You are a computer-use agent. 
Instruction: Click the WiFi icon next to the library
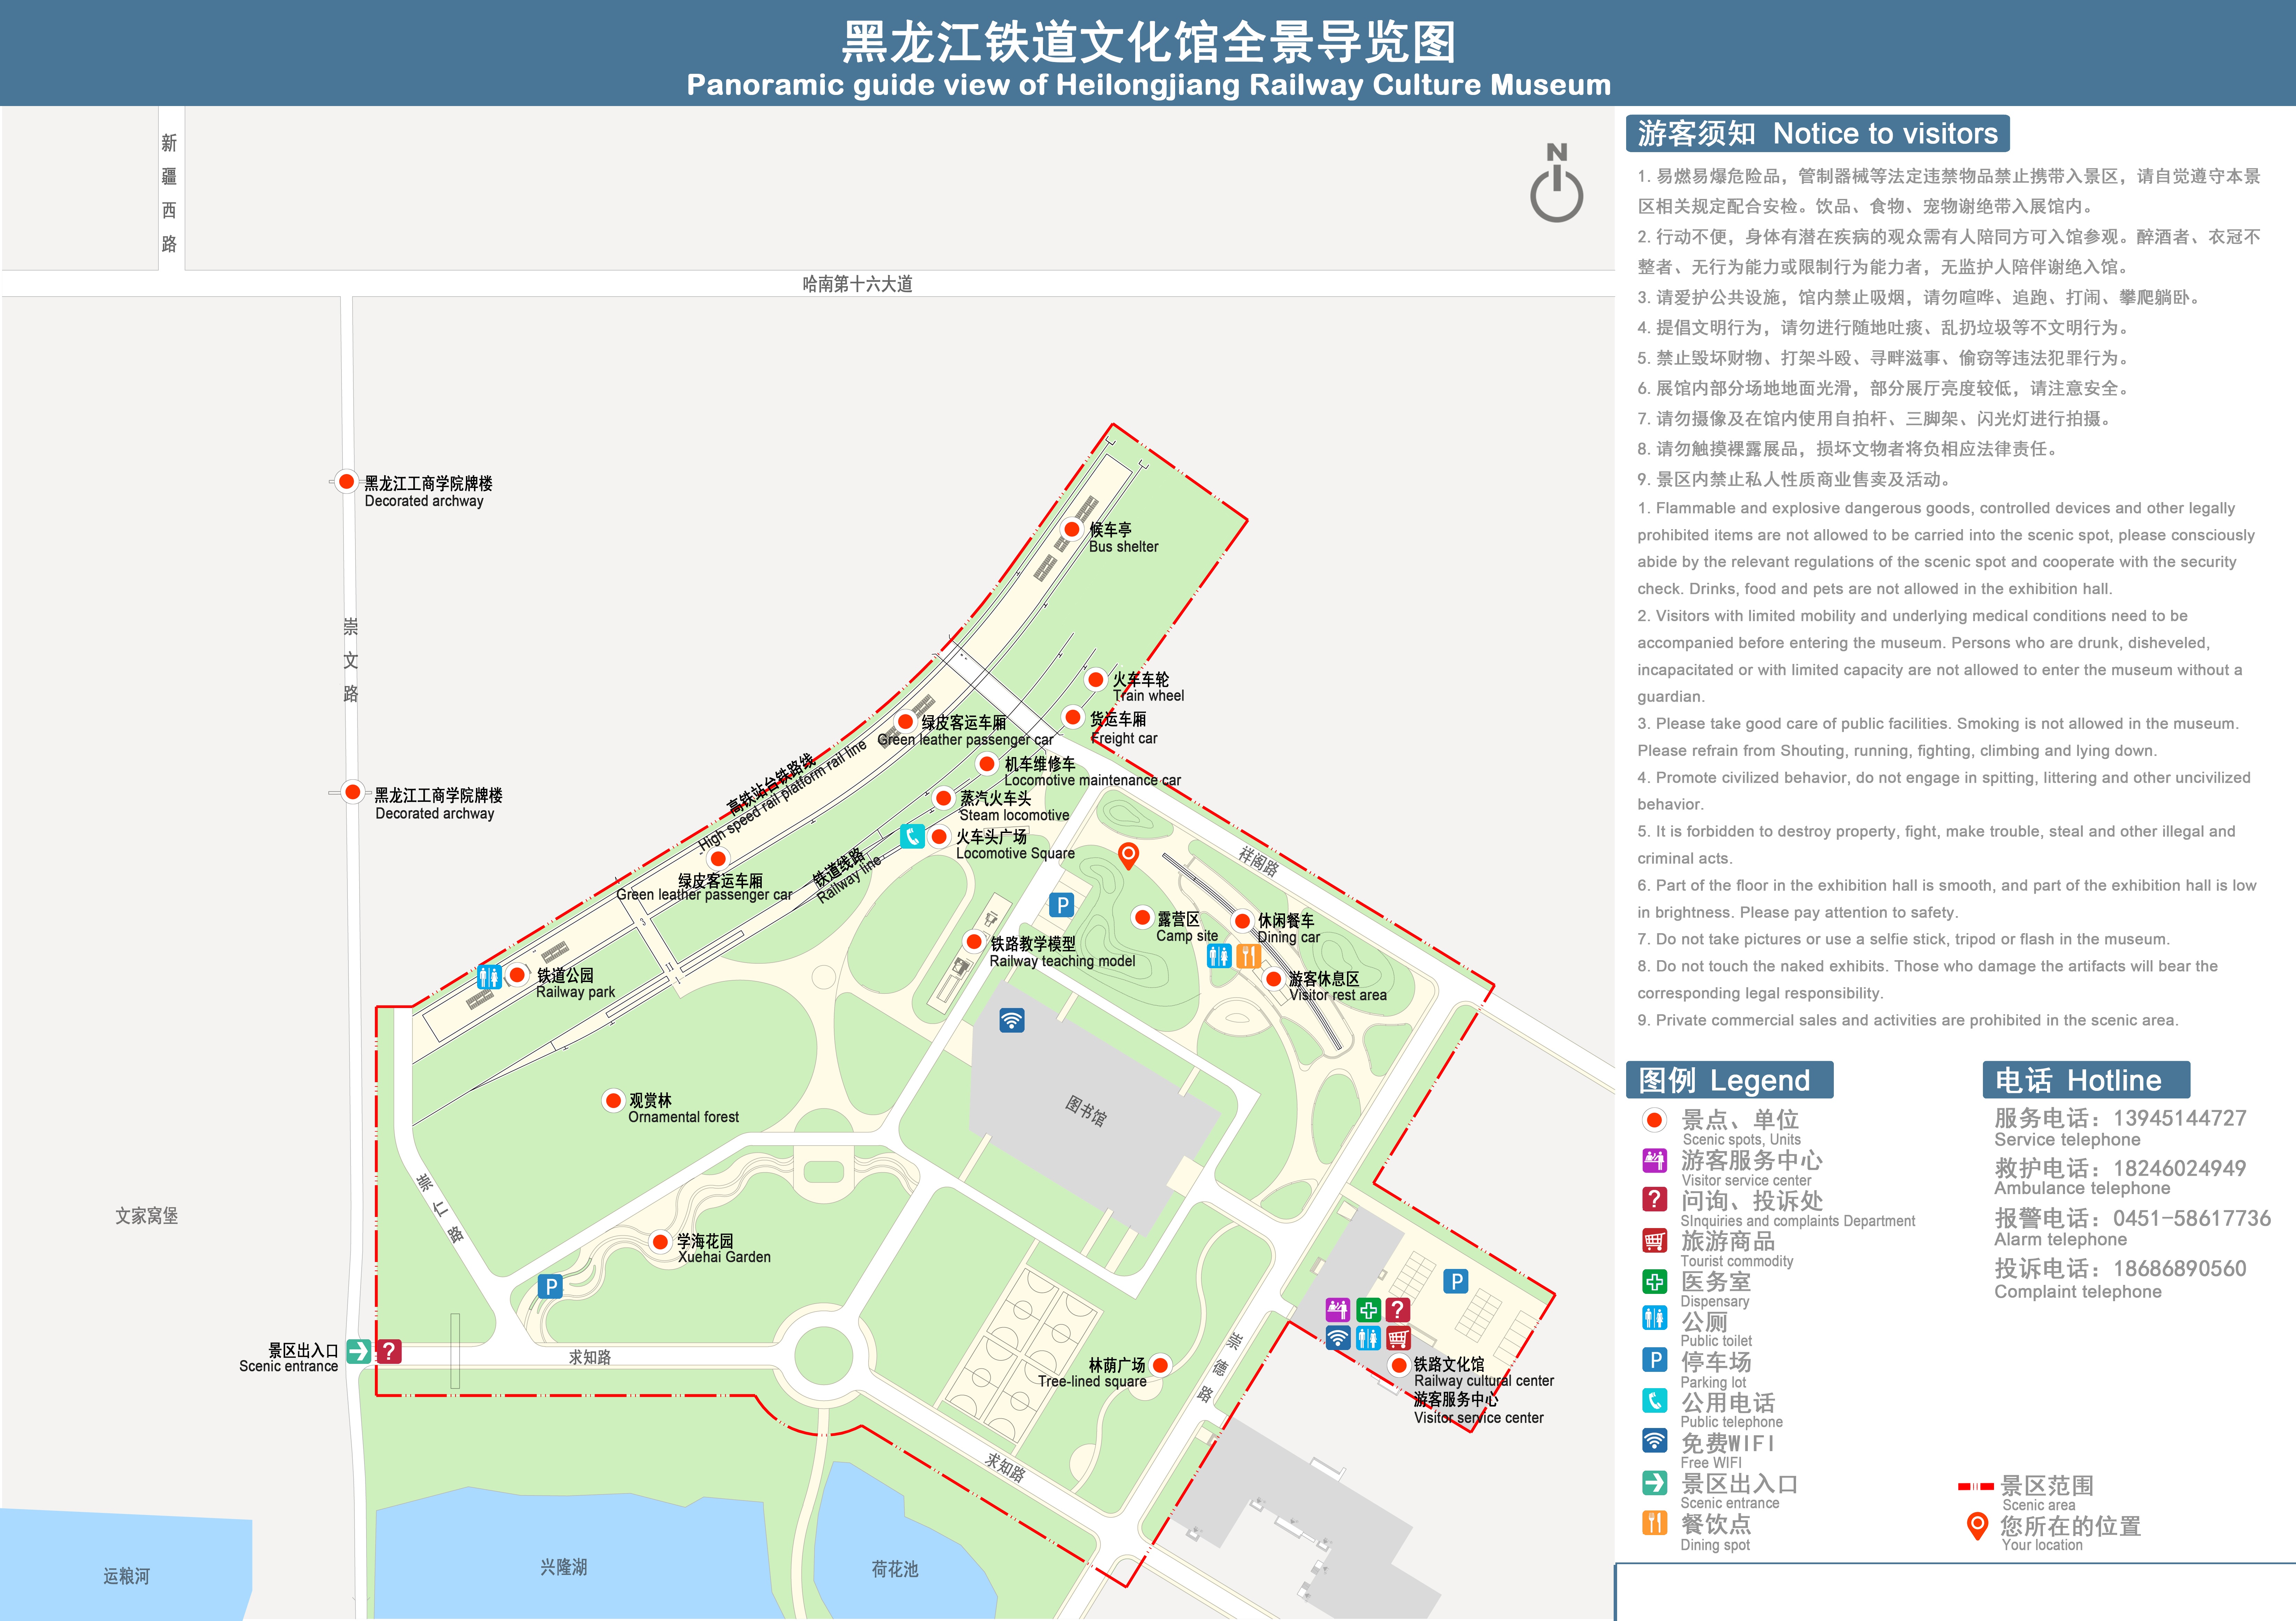point(1012,1020)
